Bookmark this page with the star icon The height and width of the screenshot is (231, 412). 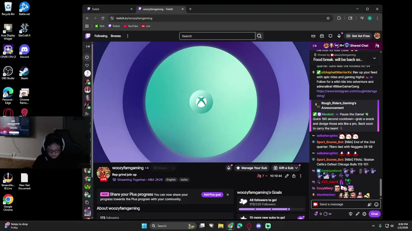click(328, 18)
